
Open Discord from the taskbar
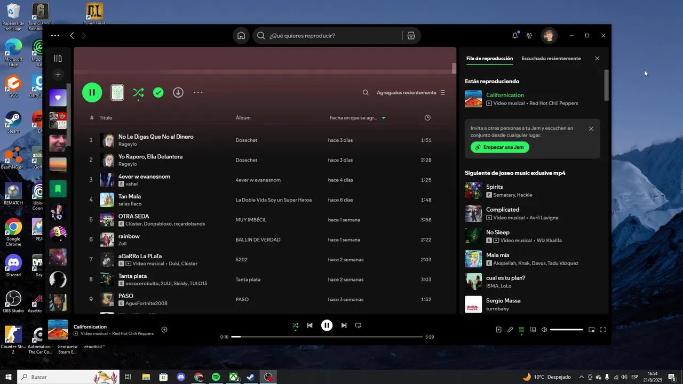181,377
